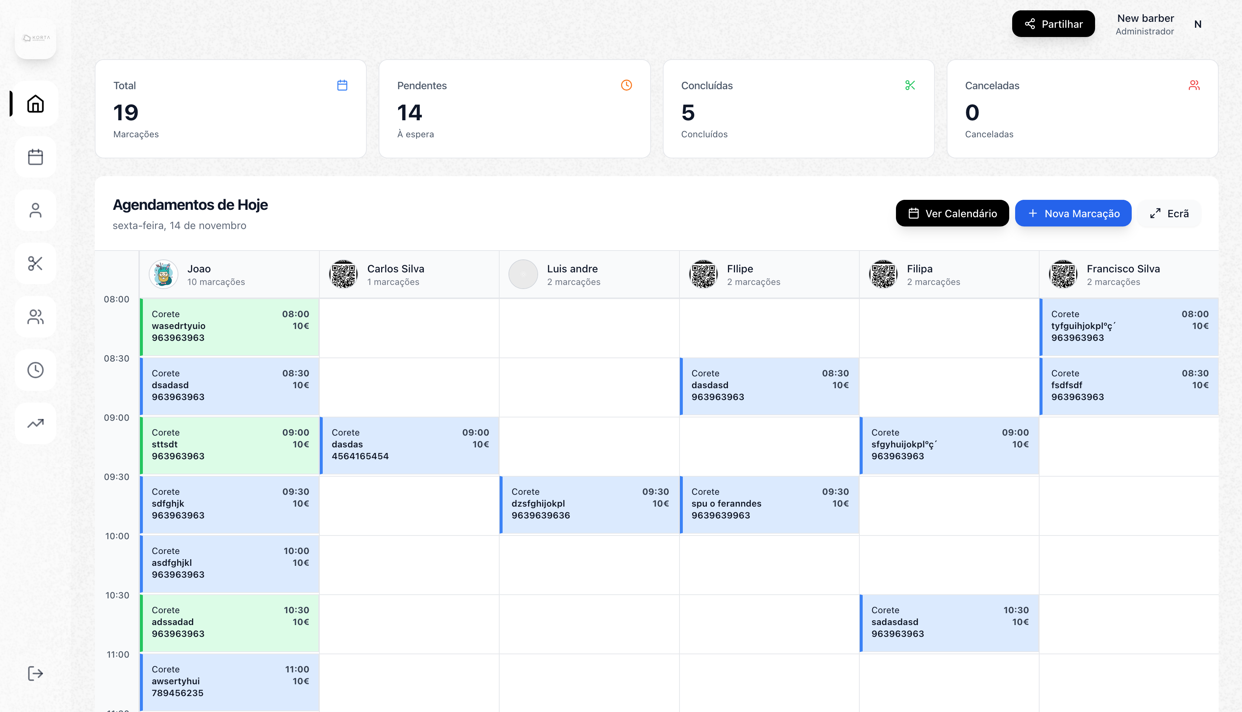Open the Home dashboard from the sidebar
This screenshot has width=1242, height=712.
coord(35,103)
